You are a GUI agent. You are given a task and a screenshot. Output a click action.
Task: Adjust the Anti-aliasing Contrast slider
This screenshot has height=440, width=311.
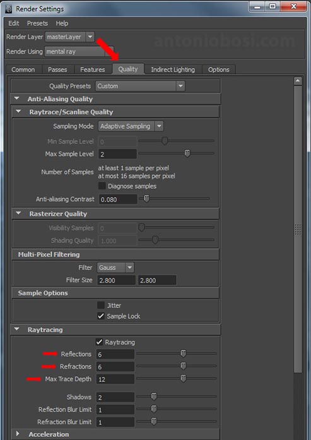(146, 199)
